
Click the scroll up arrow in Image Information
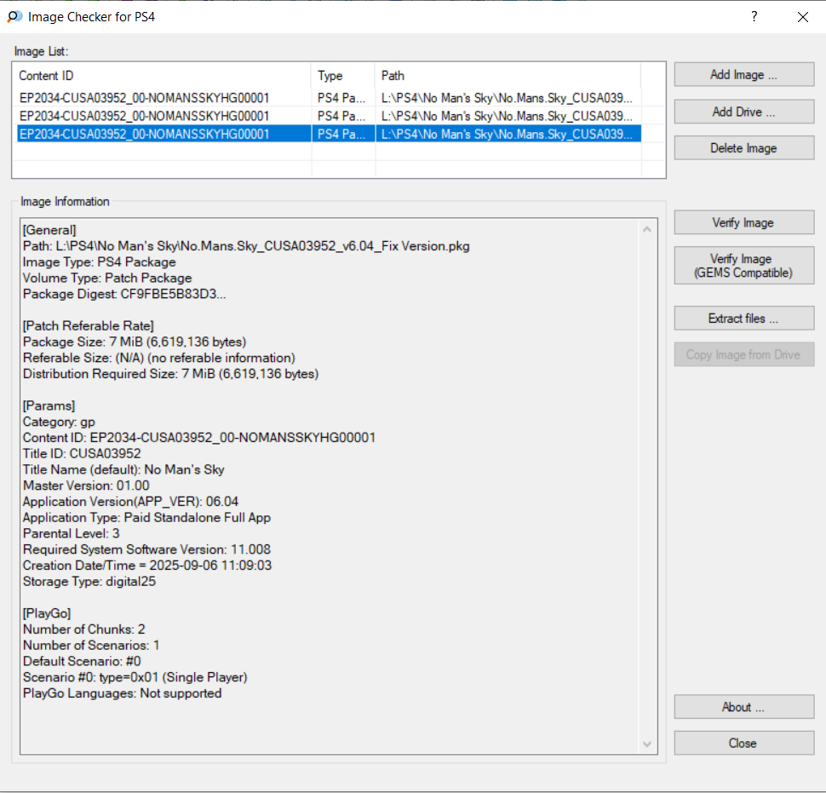(x=647, y=229)
